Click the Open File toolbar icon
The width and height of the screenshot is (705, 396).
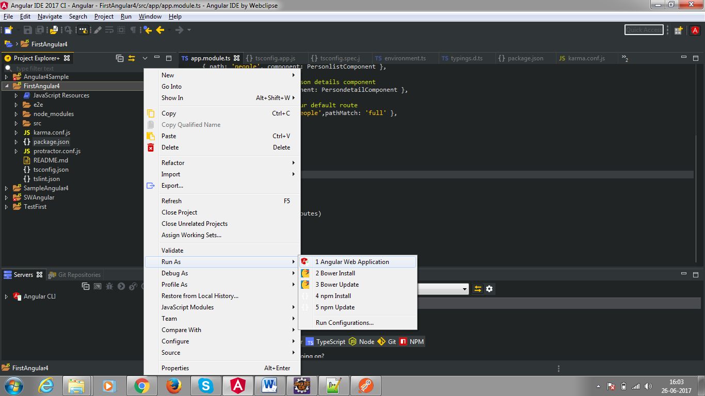coord(54,30)
